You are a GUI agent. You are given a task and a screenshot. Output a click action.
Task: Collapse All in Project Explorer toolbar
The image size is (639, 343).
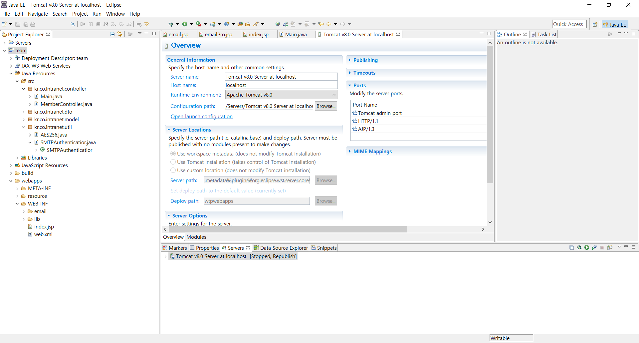pyautogui.click(x=112, y=34)
